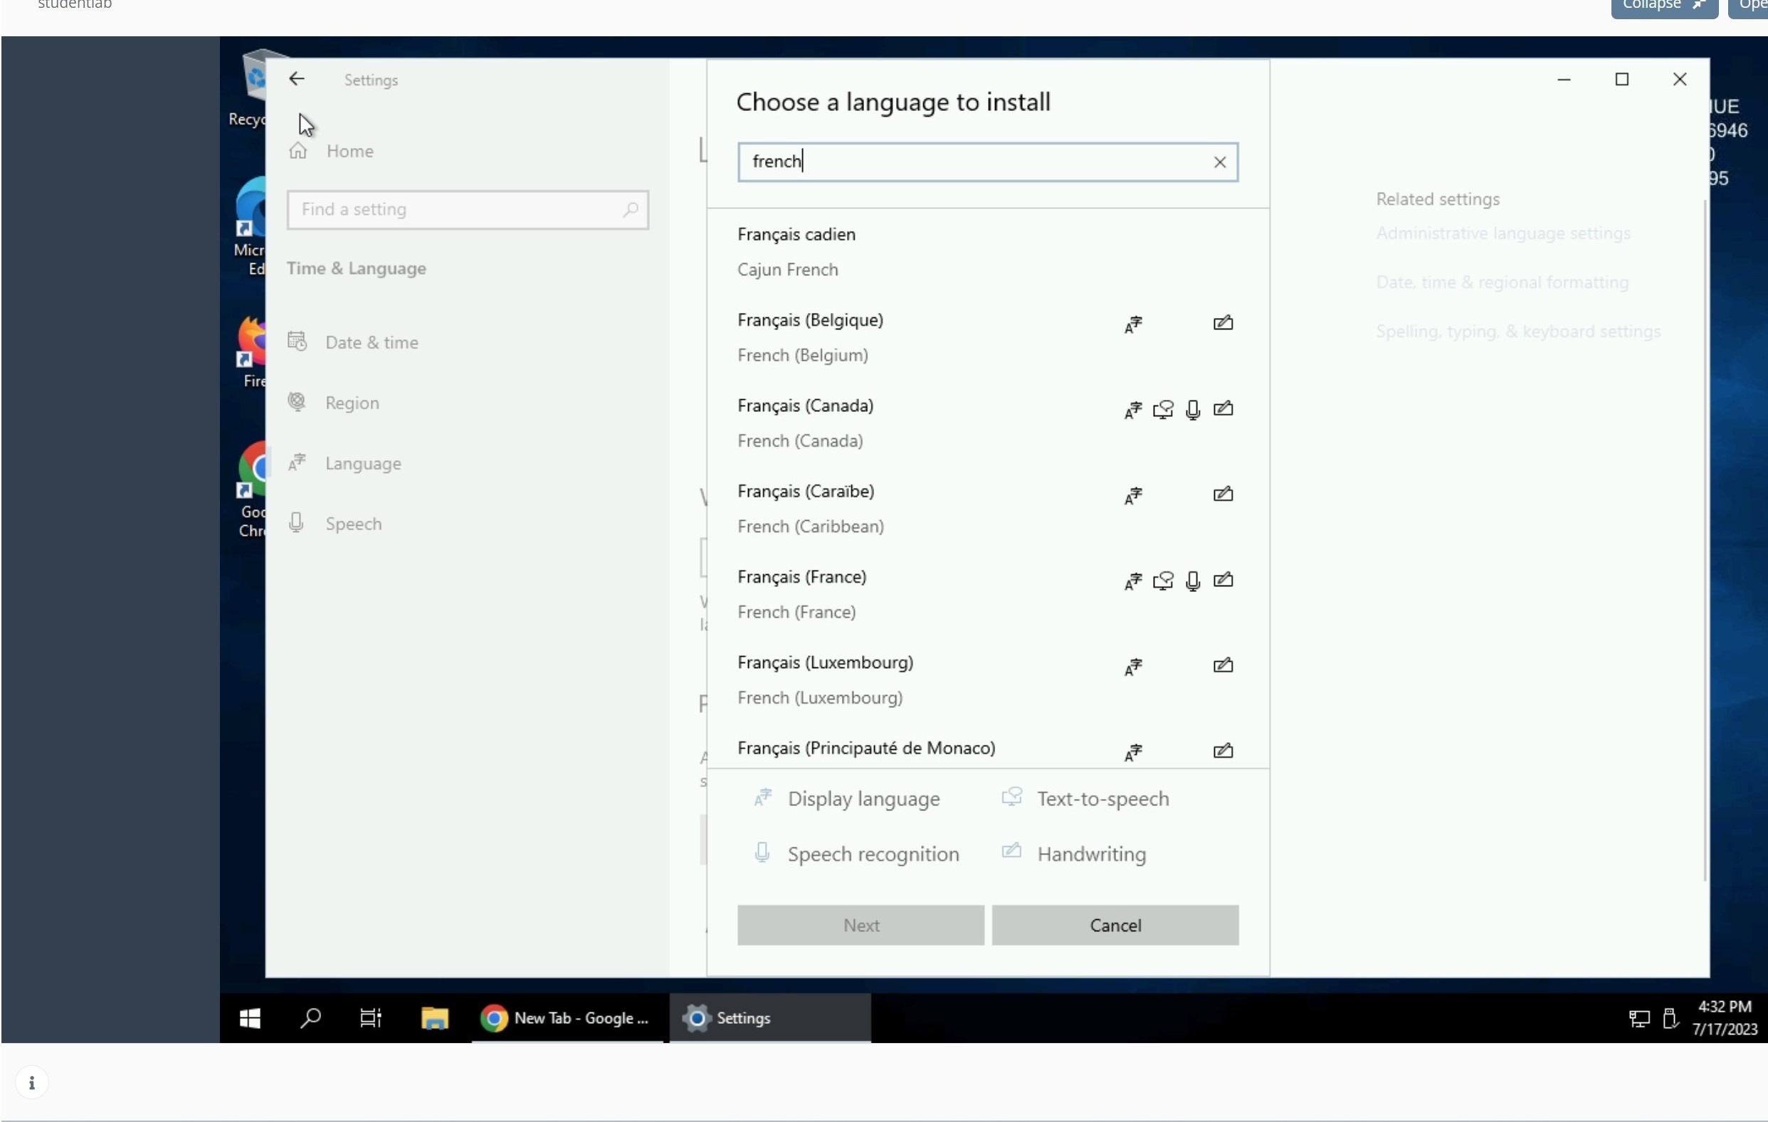Click handwriting icon for Français (France)

(1223, 581)
